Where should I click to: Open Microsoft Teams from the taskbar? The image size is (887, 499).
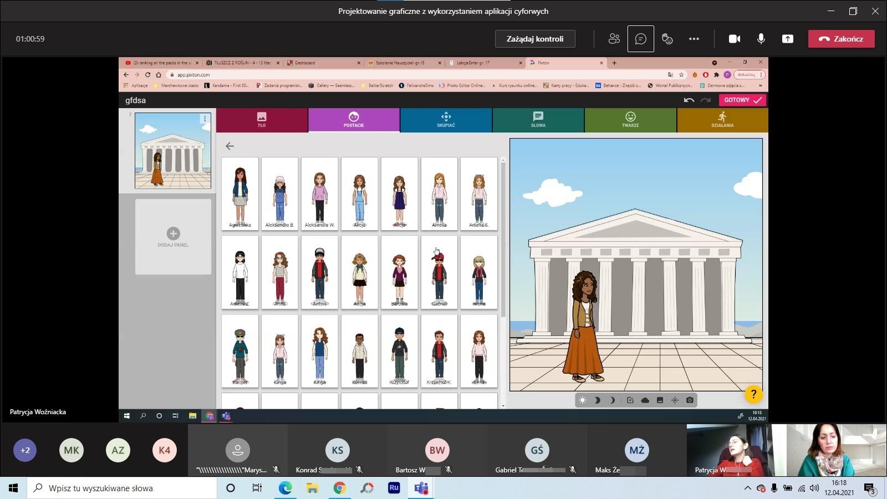point(421,488)
